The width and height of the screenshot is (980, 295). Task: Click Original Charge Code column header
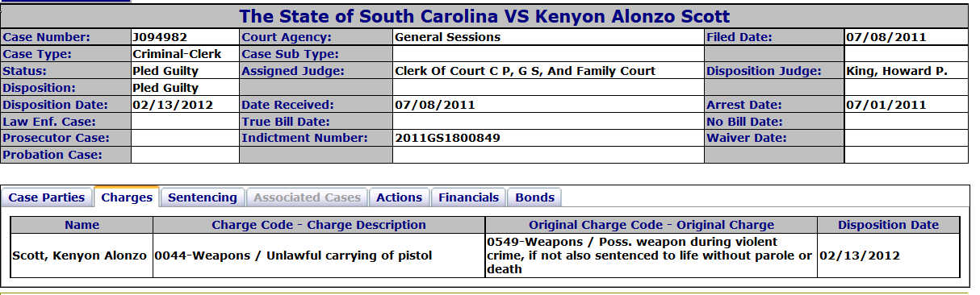click(x=651, y=225)
